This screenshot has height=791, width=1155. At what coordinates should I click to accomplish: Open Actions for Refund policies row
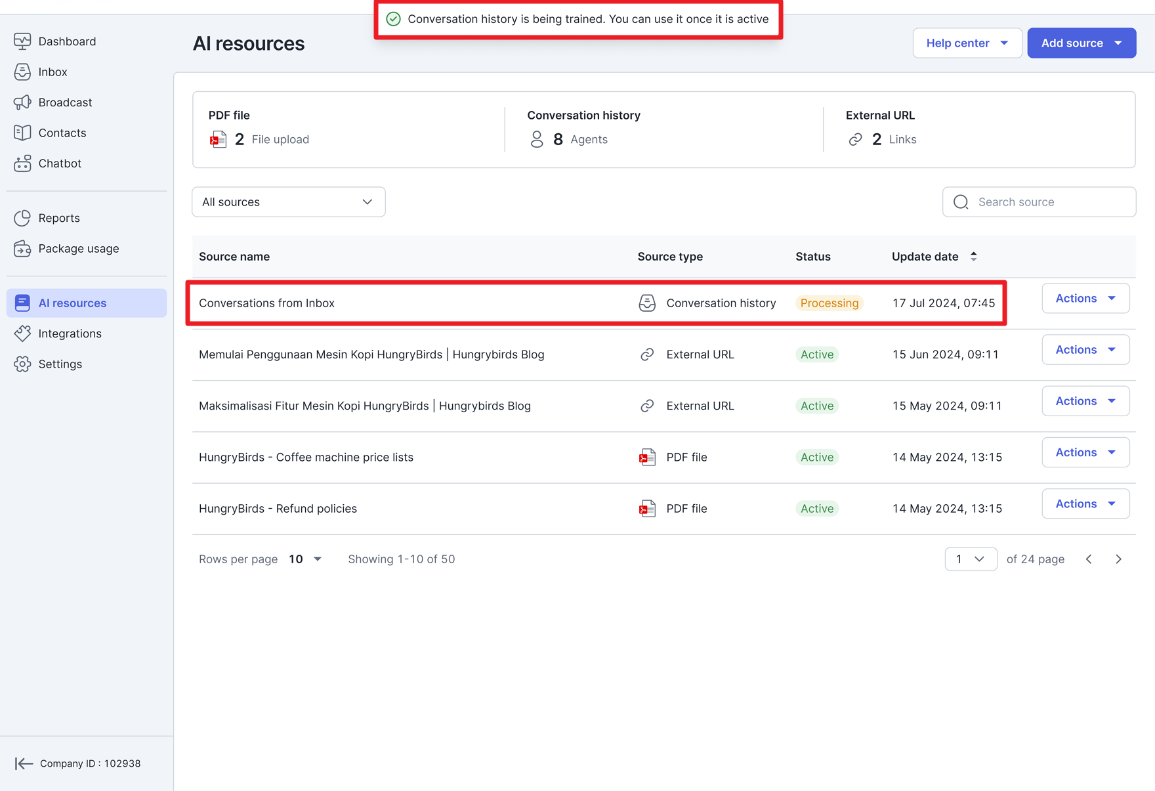[1085, 504]
